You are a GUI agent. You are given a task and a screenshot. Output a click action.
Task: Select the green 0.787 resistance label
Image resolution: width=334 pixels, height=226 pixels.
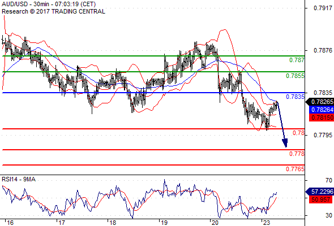point(297,60)
